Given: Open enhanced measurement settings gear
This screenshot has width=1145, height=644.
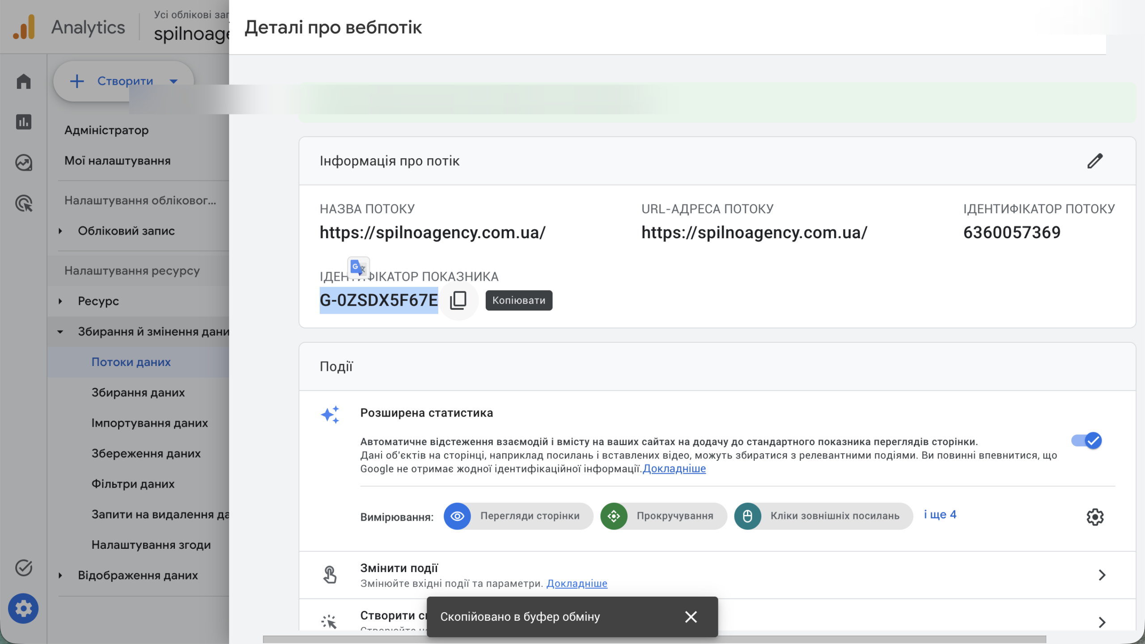Looking at the screenshot, I should pos(1095,517).
